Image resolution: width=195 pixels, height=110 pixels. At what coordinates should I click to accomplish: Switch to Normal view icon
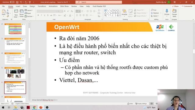[152, 104]
